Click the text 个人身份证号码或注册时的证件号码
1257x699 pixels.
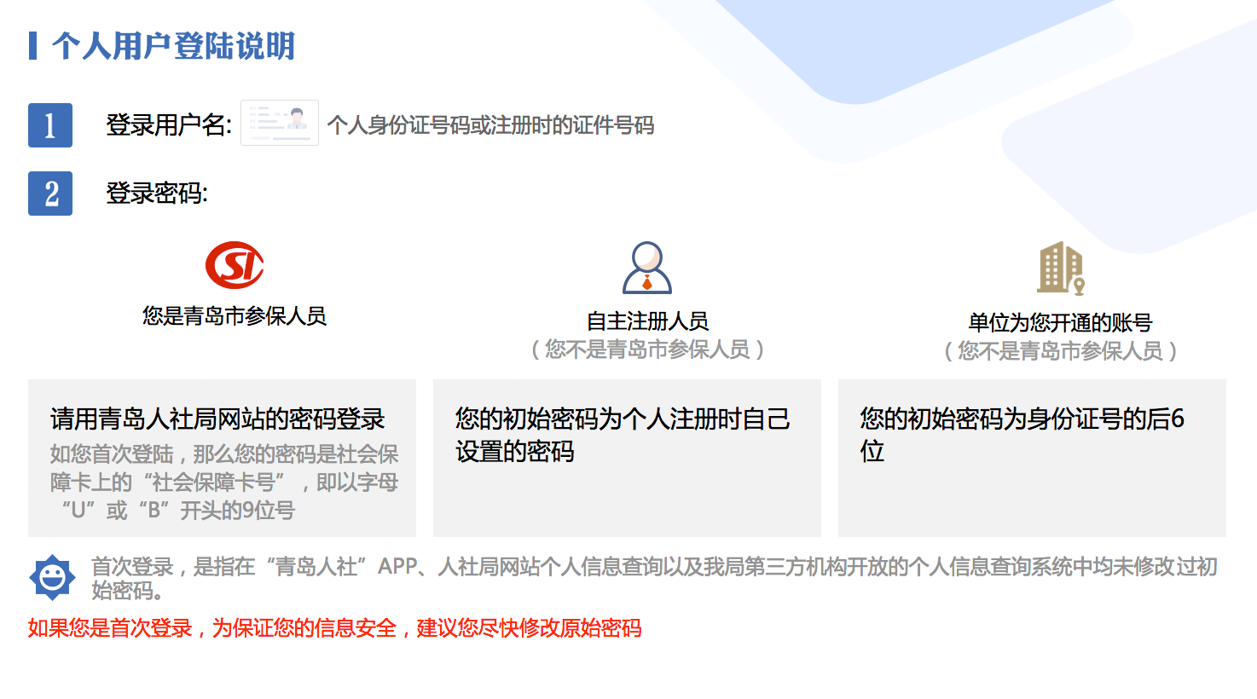point(490,126)
